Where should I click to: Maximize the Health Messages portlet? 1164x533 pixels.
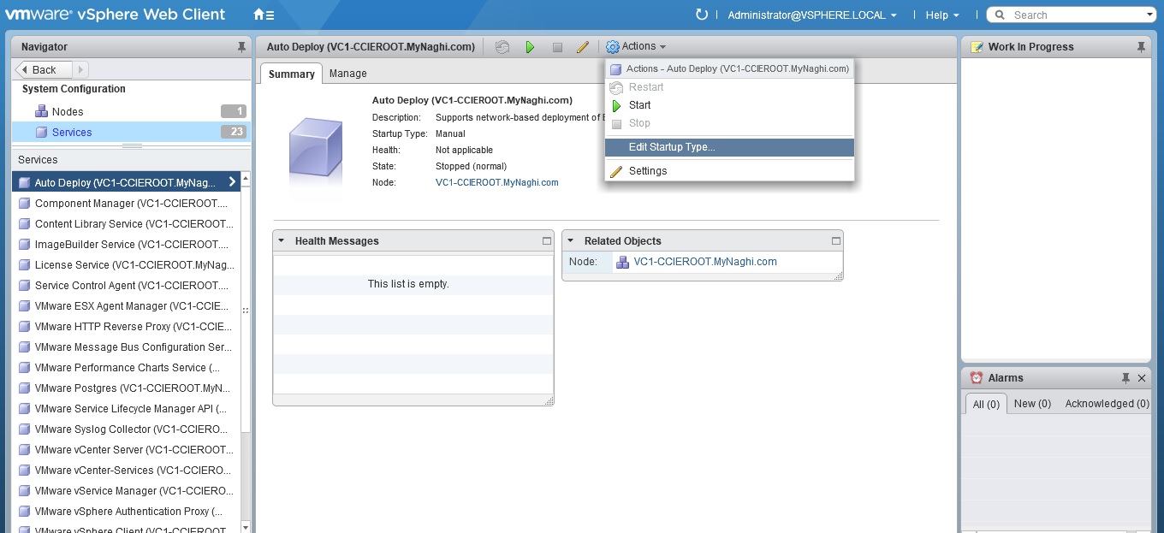point(547,241)
